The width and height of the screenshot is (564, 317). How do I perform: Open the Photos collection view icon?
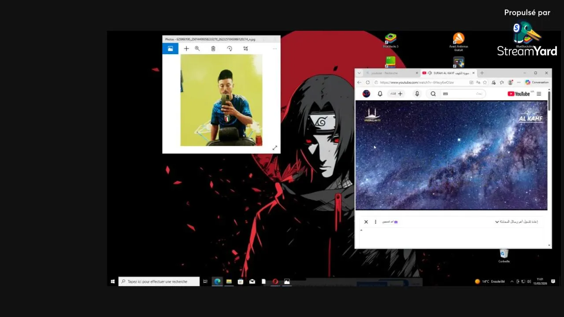(170, 48)
